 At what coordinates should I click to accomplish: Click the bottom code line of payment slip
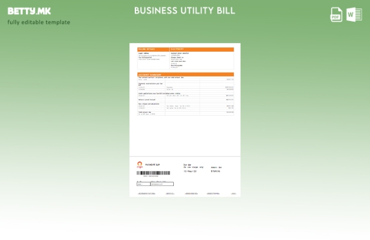pyautogui.click(x=185, y=194)
